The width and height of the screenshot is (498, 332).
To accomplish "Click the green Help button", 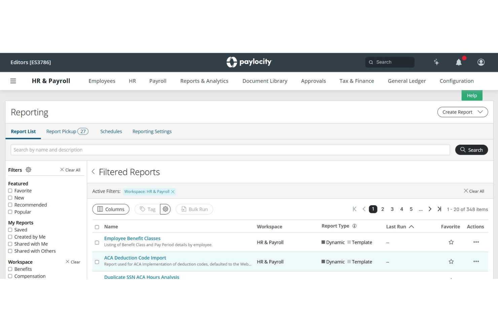I will (472, 96).
